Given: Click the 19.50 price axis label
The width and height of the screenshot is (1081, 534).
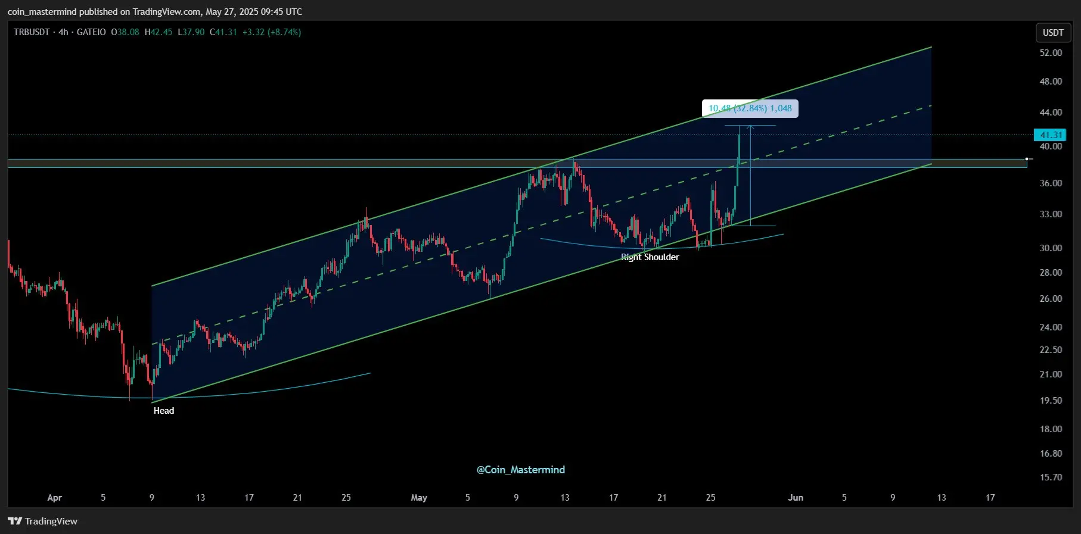Looking at the screenshot, I should [1051, 401].
